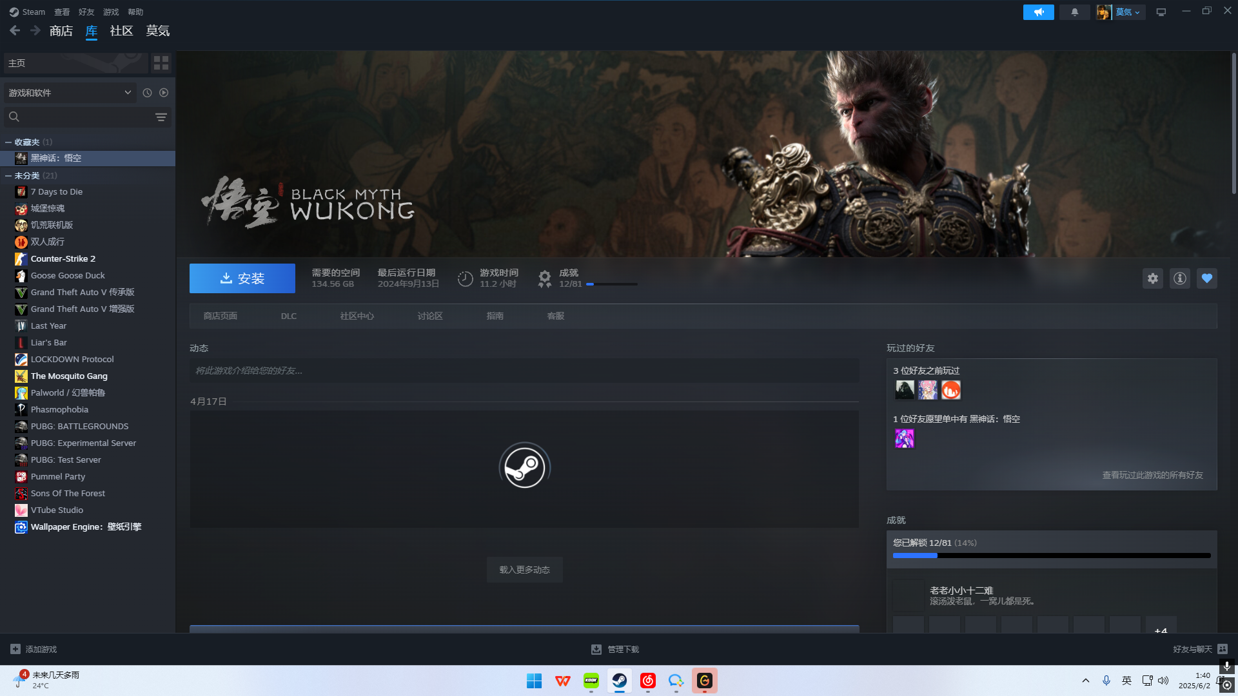Collapse the 未分类 category
Image resolution: width=1238 pixels, height=696 pixels.
[8, 175]
